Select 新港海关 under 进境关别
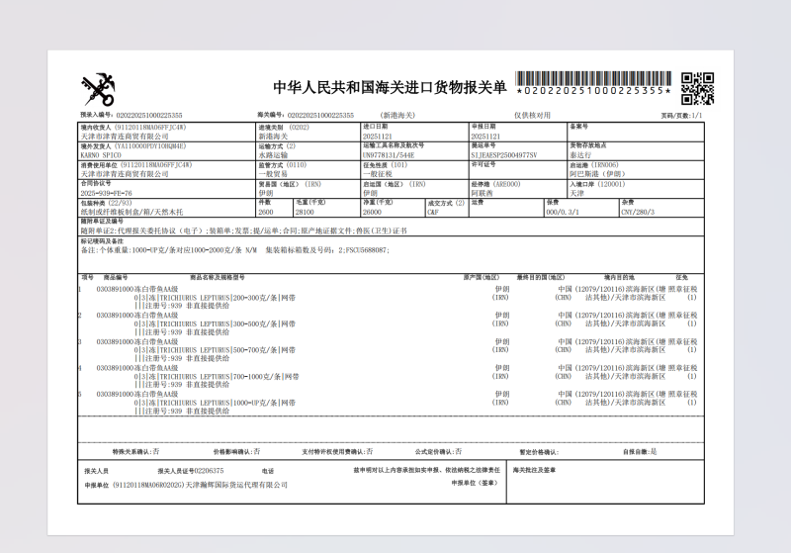This screenshot has width=791, height=553. pyautogui.click(x=273, y=137)
